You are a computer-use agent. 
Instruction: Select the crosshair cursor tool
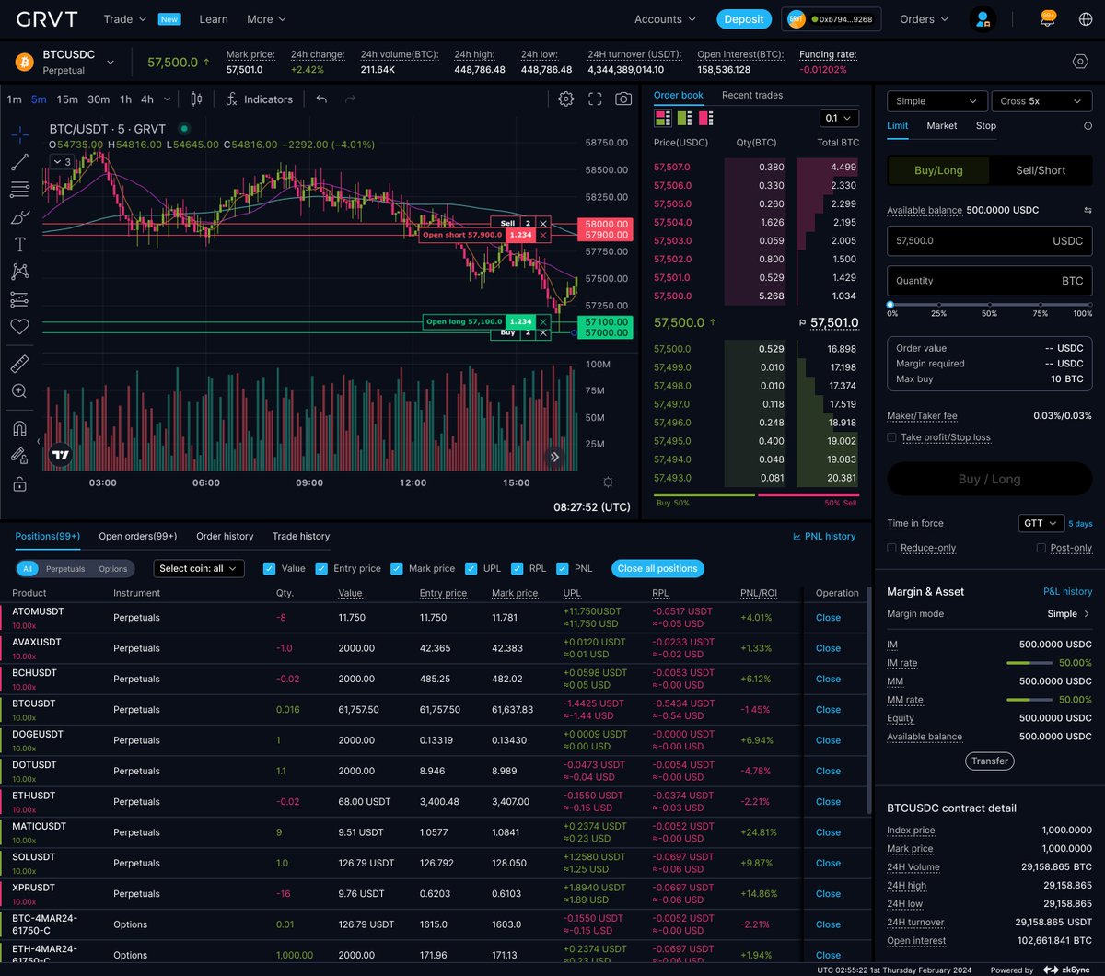pyautogui.click(x=19, y=135)
